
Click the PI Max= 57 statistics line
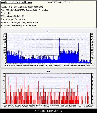[x=20, y=22]
